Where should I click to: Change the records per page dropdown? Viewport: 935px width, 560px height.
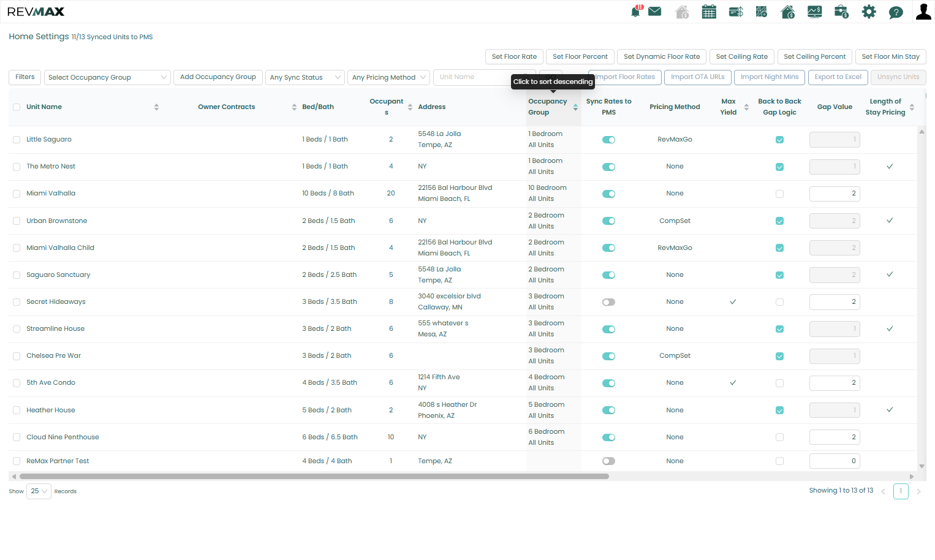pos(39,491)
